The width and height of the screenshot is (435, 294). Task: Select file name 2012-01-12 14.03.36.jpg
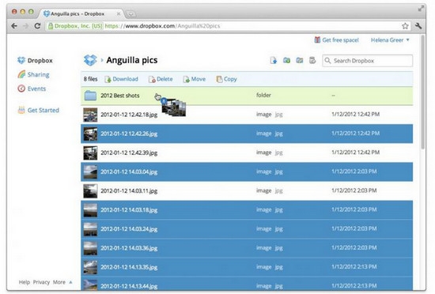click(x=129, y=248)
